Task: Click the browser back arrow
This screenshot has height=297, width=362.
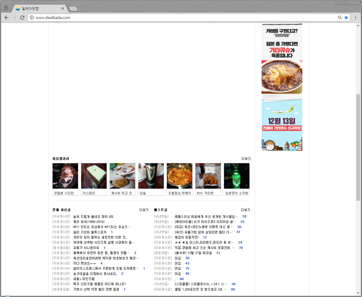Action: click(7, 18)
